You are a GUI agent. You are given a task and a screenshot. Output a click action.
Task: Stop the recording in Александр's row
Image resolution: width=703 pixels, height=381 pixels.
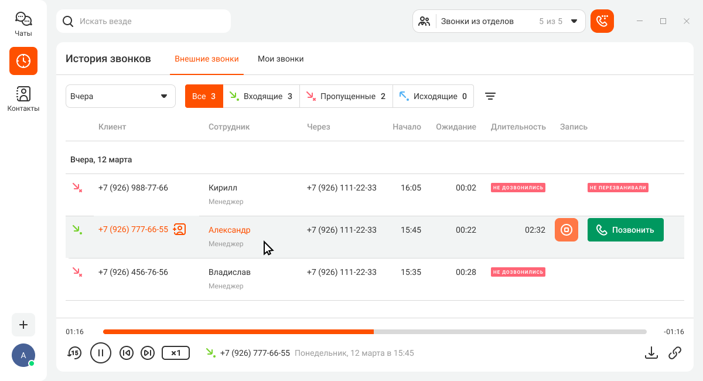click(566, 230)
